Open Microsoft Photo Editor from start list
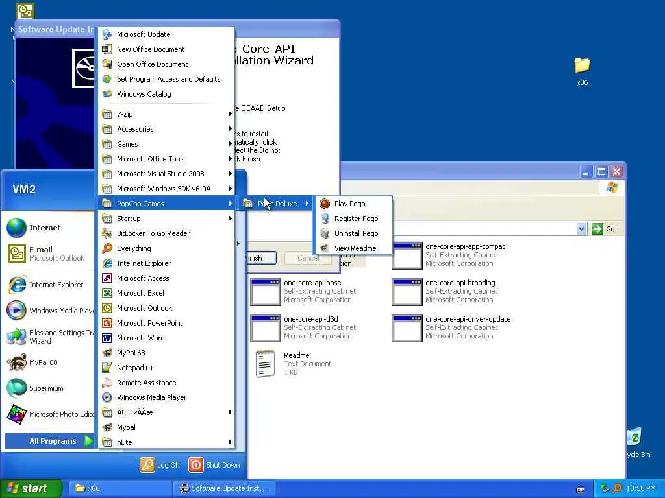Image resolution: width=665 pixels, height=498 pixels. [49, 414]
